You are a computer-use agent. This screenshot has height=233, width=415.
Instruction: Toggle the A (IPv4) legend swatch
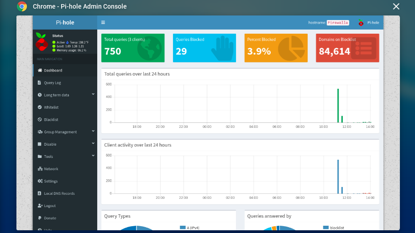pos(183,227)
